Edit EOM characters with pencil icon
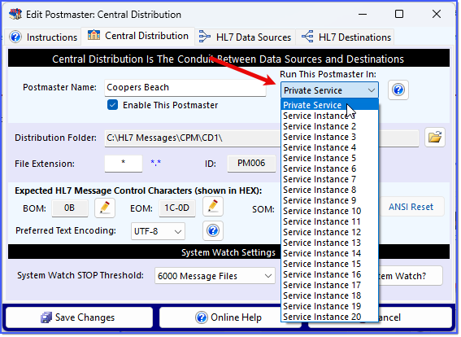Image resolution: width=461 pixels, height=337 pixels. pyautogui.click(x=213, y=207)
